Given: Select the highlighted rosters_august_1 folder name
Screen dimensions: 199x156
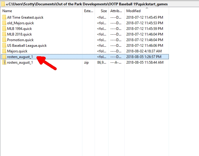Looking at the screenshot, I should 20,57.
